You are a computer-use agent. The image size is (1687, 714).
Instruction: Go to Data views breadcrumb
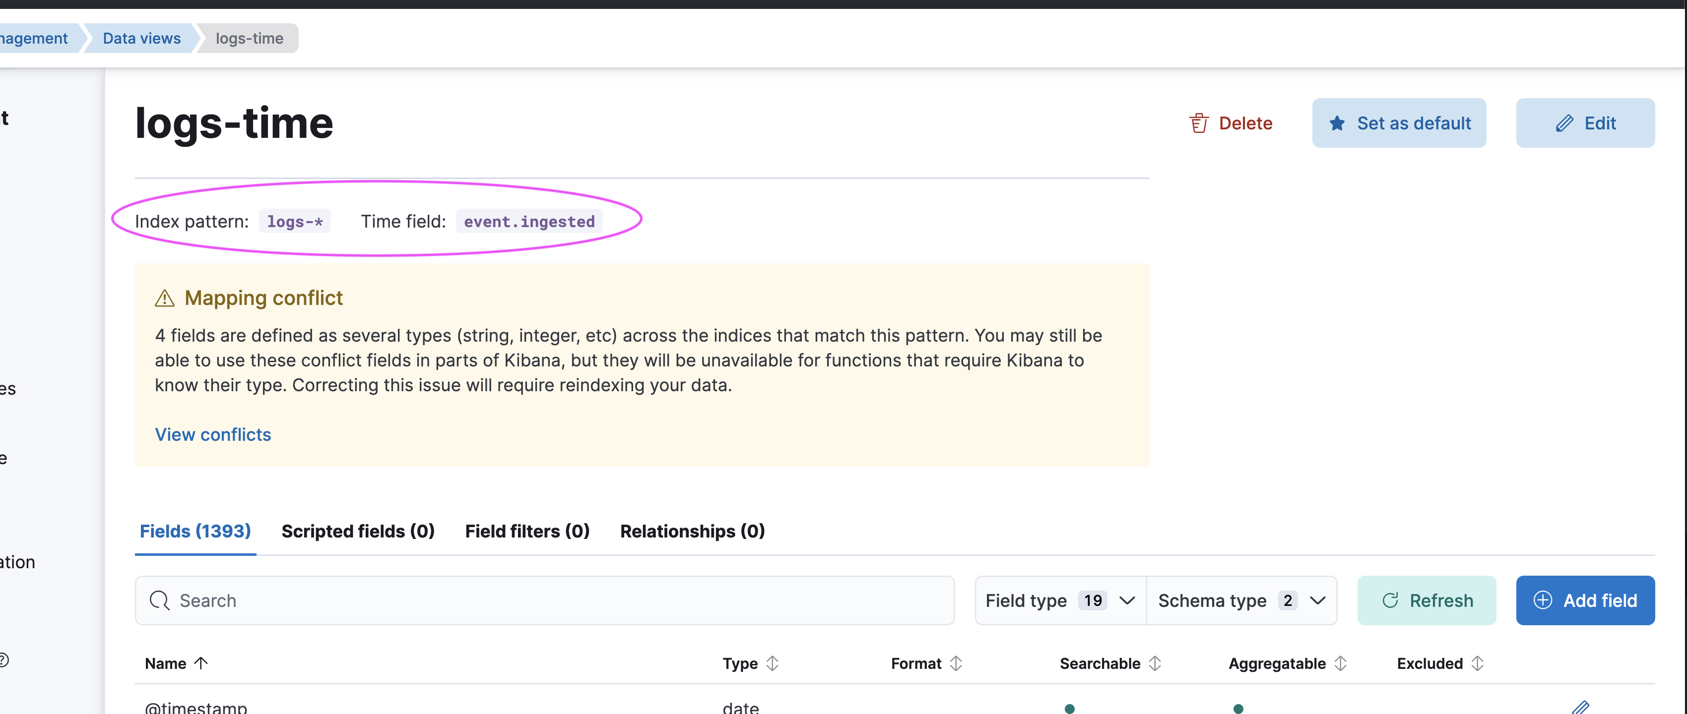coord(141,39)
